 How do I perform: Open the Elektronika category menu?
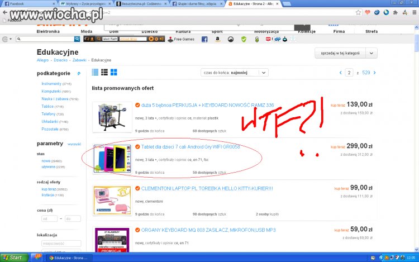[x=48, y=31]
